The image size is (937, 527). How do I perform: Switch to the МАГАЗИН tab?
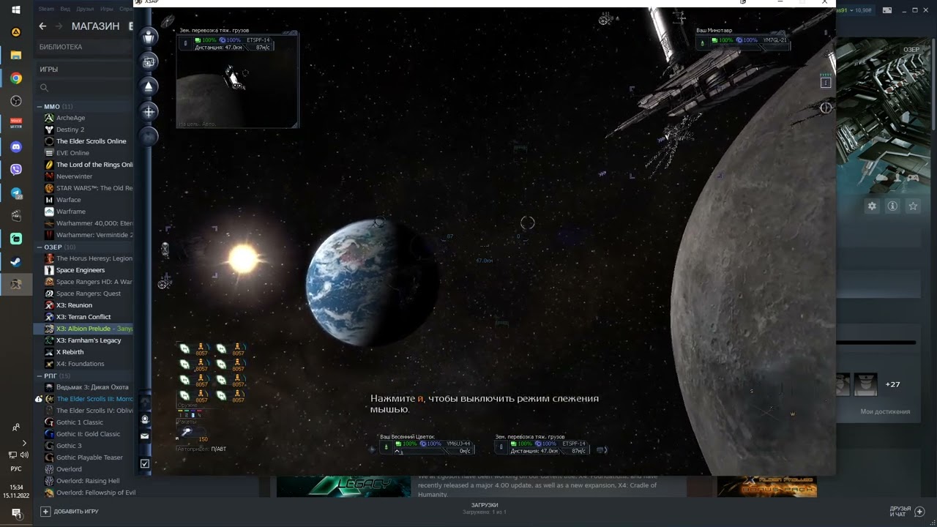[x=95, y=26]
